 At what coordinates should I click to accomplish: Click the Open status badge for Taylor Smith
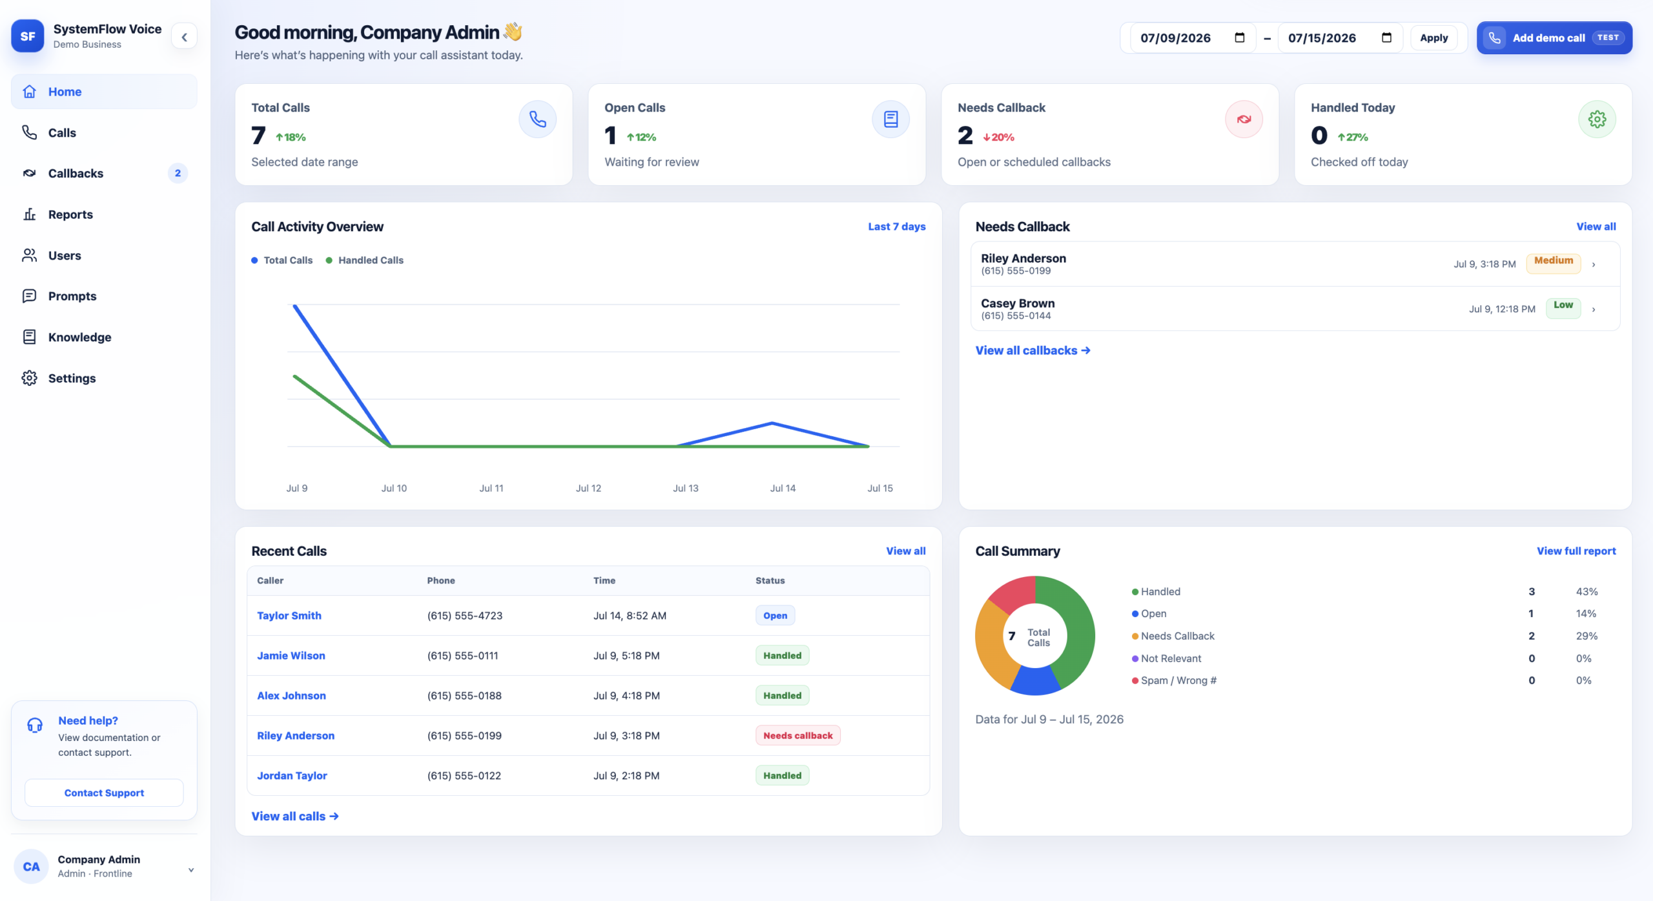[775, 616]
